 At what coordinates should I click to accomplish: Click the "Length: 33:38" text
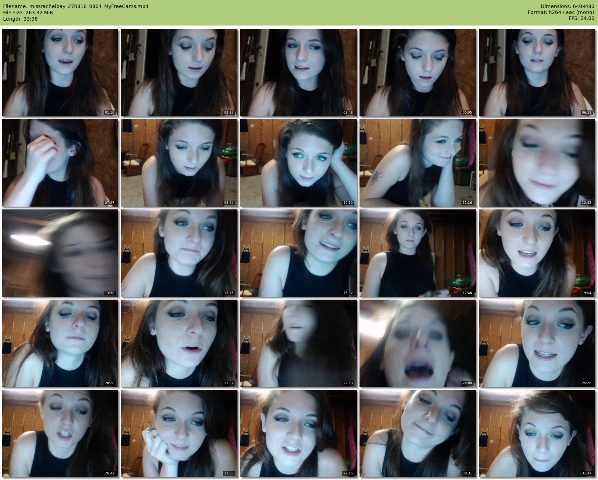click(20, 19)
